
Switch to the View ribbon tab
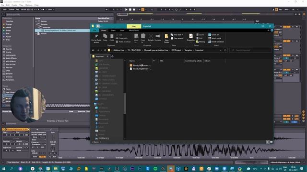122,31
